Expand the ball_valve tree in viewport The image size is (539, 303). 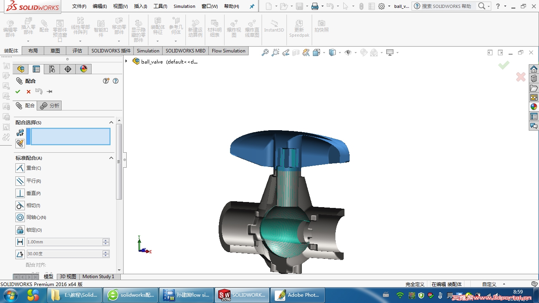(x=126, y=61)
